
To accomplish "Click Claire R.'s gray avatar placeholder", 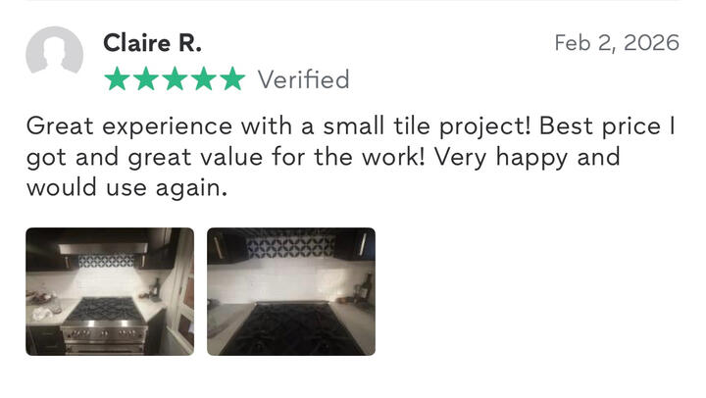I will click(54, 50).
